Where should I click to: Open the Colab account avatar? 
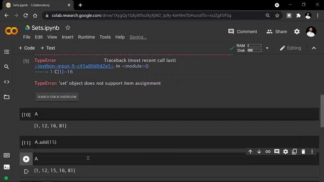(311, 31)
